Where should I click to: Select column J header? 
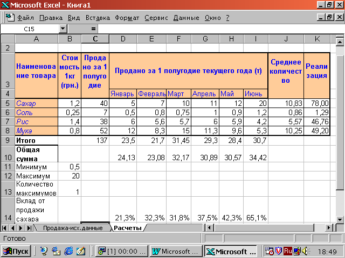pos(286,39)
